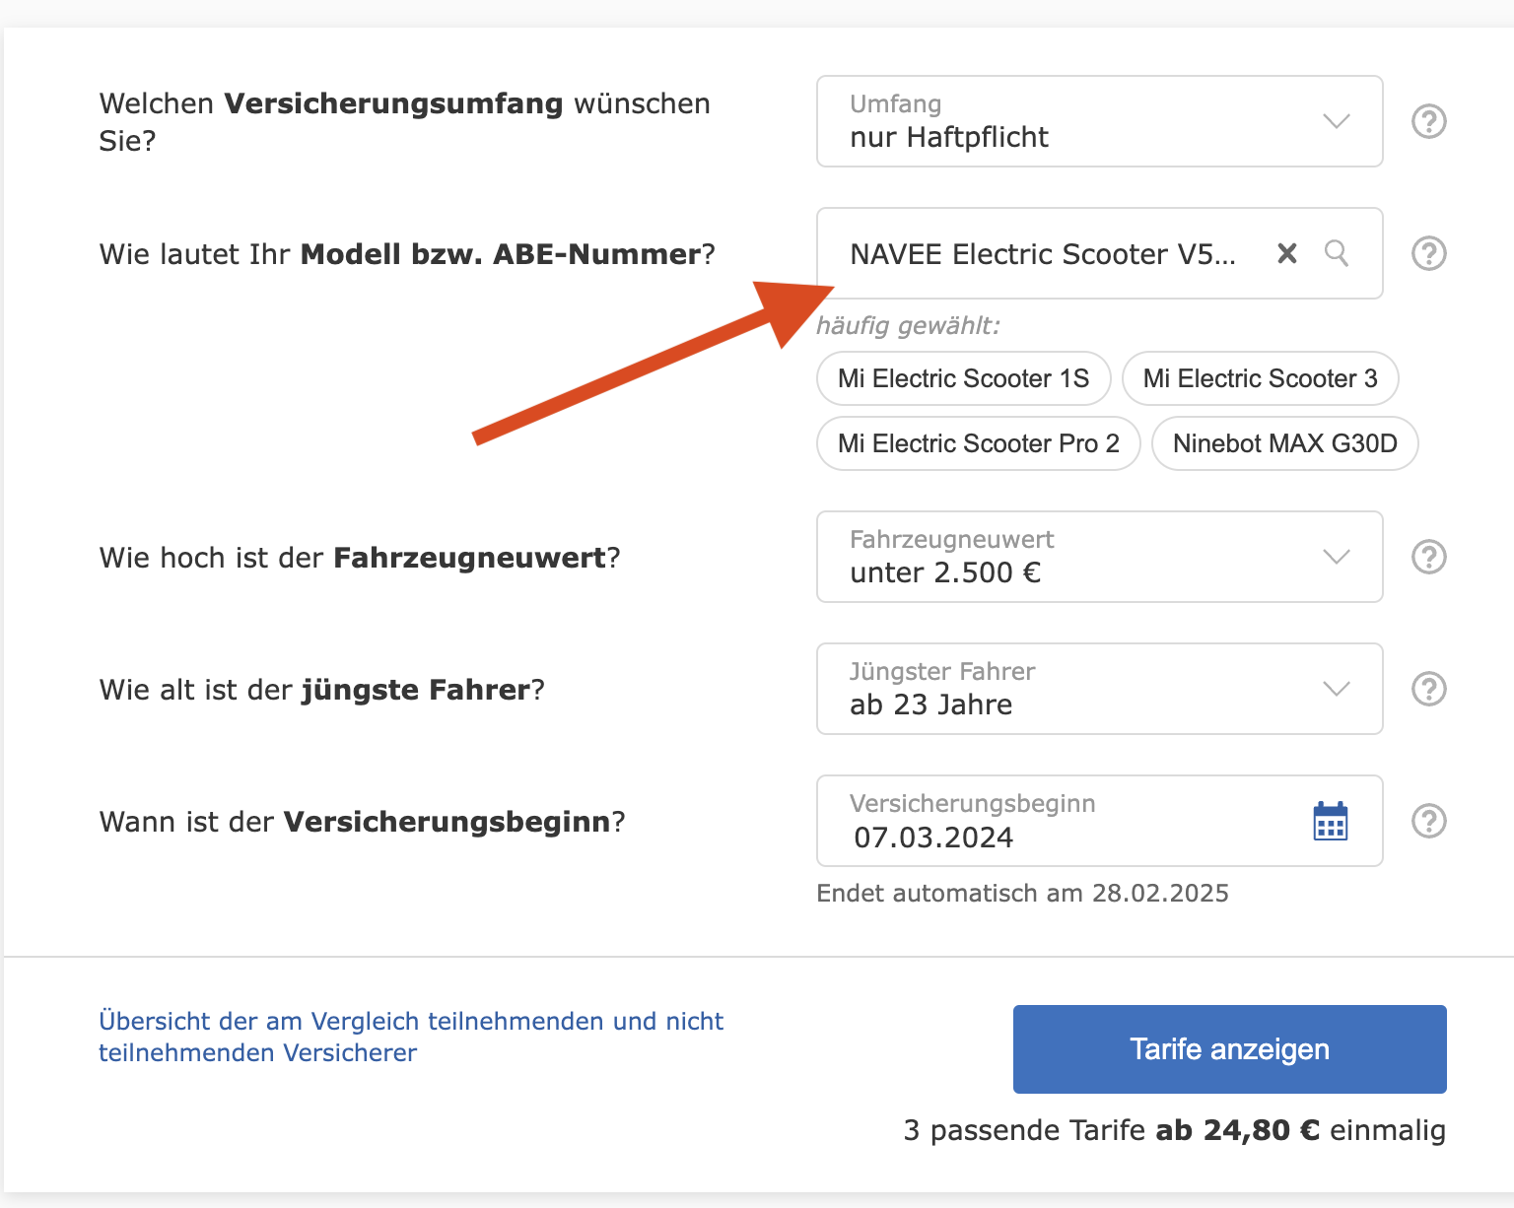Expand the Fahrzeugneuwert dropdown
1514x1208 pixels.
pos(1099,557)
